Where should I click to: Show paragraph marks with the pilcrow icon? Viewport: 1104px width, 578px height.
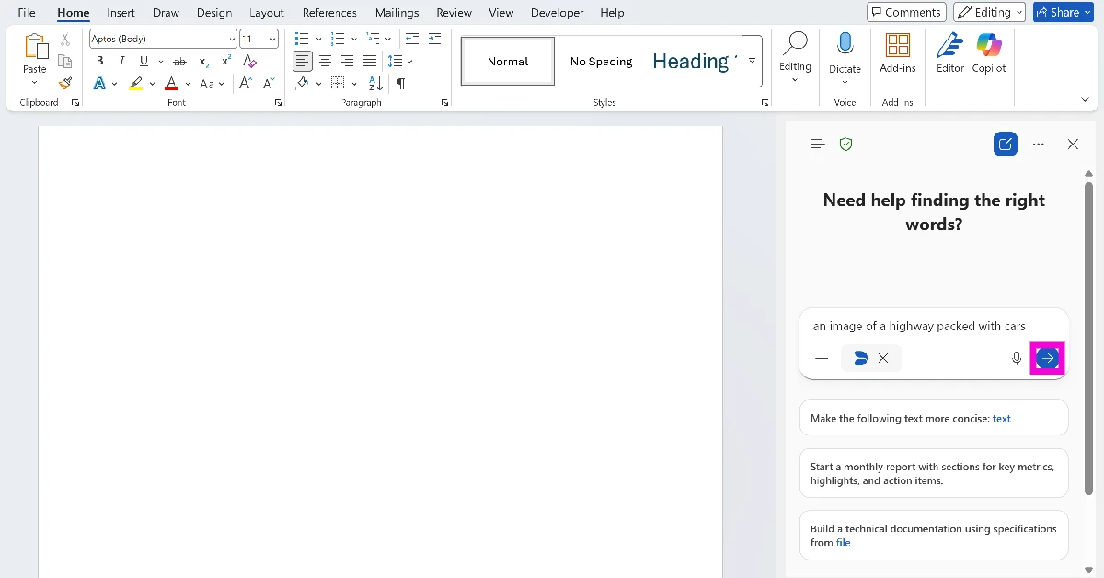click(x=401, y=83)
